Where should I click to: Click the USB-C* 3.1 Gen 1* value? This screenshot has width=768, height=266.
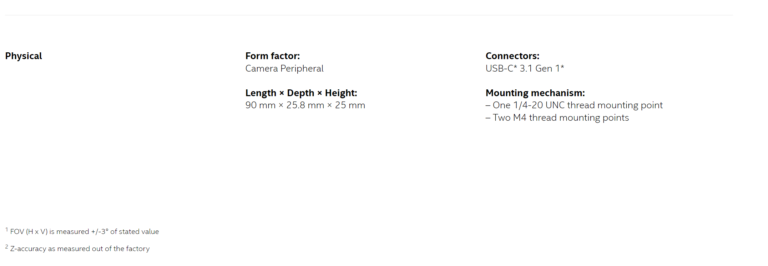click(x=525, y=68)
